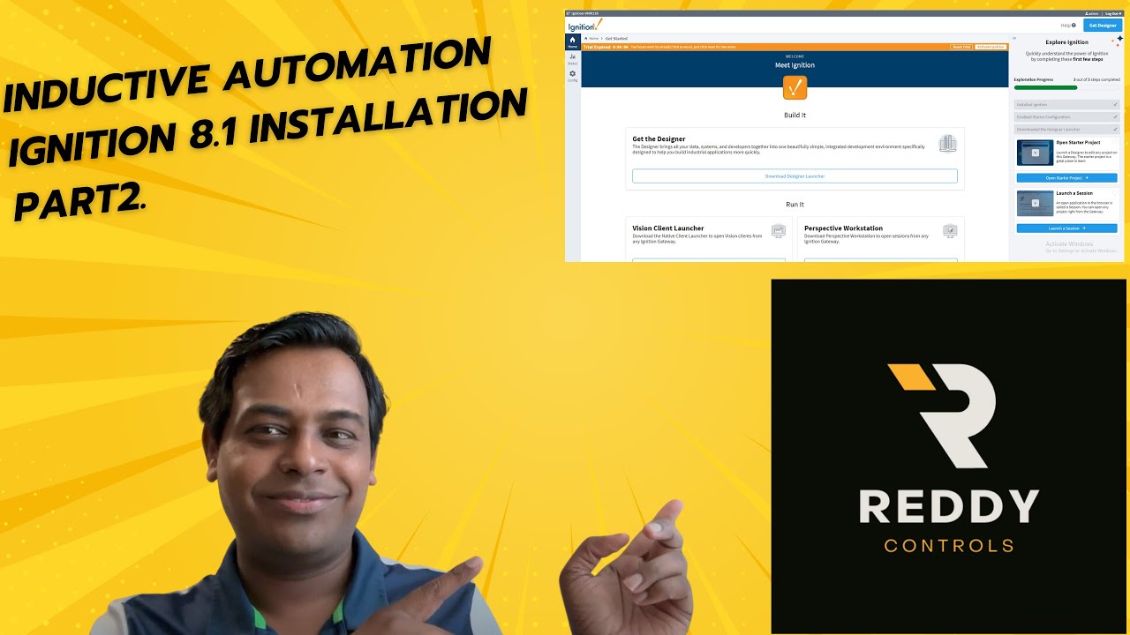Play the Launch a Session video thumbnail
Image resolution: width=1130 pixels, height=635 pixels.
(1036, 203)
